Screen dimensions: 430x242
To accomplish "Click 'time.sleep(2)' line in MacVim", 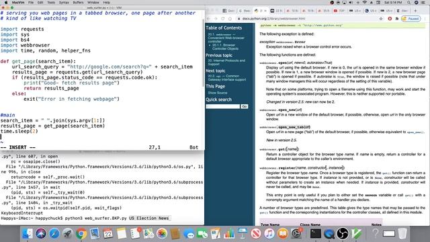I will [x=19, y=131].
